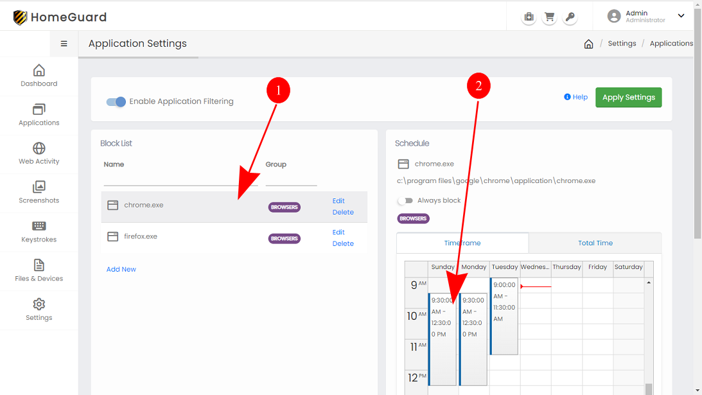Click the Apply Settings button
This screenshot has height=395, width=702.
click(x=629, y=97)
